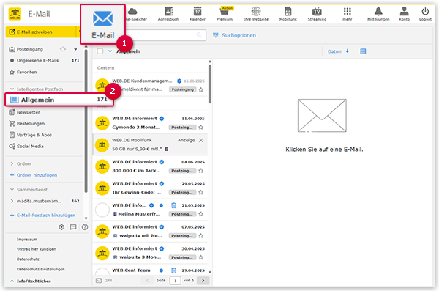
Task: Click the folder sidebar scrollbar
Action: click(86, 121)
